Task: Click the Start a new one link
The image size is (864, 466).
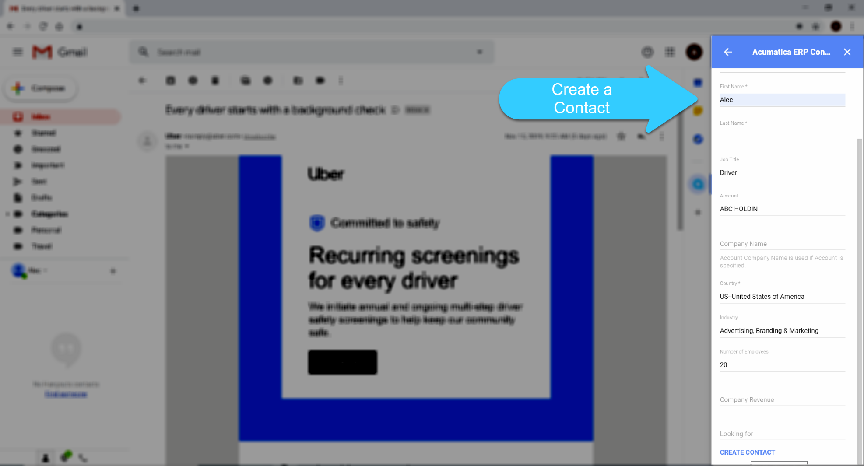Action: 66,394
